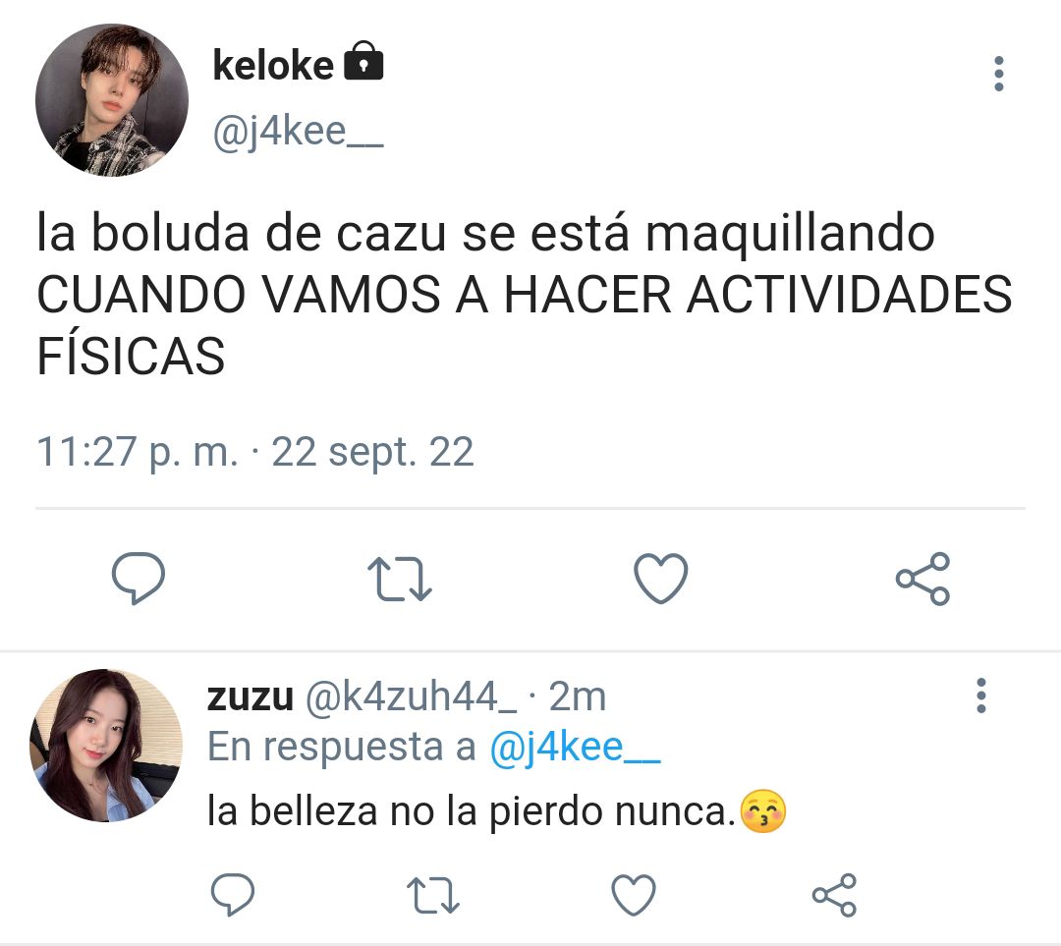Open zuzu's profile via display name
1061x946 pixels.
pyautogui.click(x=251, y=696)
